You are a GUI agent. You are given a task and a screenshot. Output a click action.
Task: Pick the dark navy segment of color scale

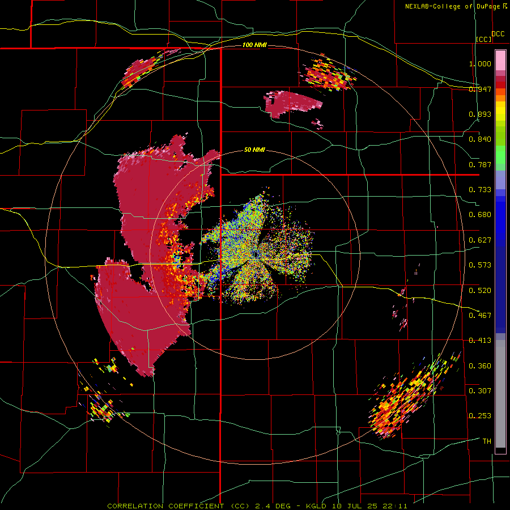point(500,290)
